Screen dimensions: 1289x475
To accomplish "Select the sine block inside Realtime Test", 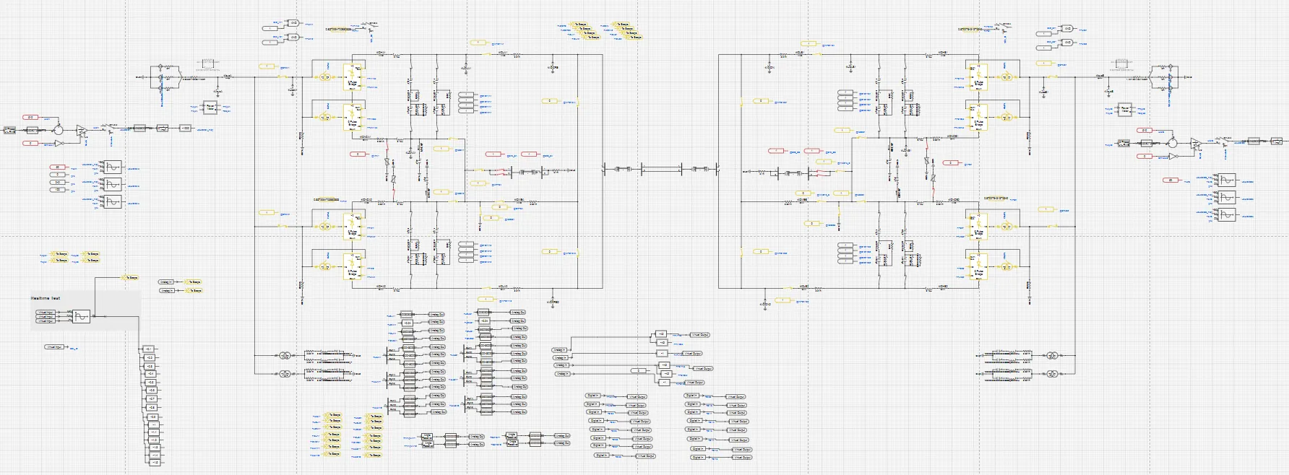I will click(81, 316).
